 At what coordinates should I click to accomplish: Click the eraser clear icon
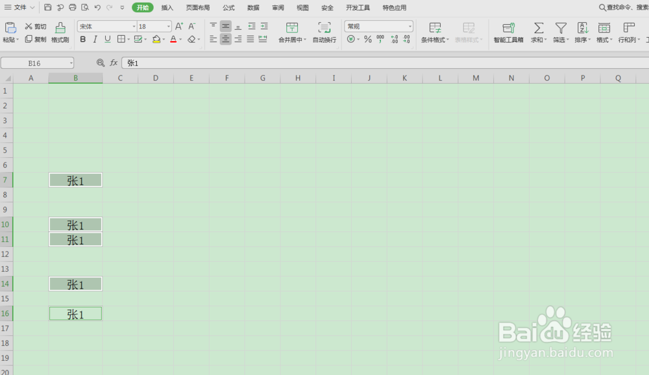click(x=191, y=40)
